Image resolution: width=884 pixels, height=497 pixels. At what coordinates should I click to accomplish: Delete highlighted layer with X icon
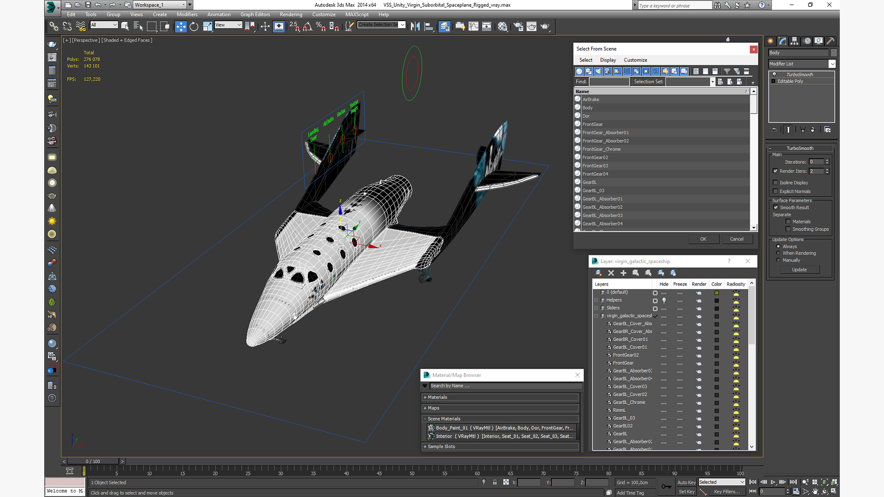click(x=611, y=273)
